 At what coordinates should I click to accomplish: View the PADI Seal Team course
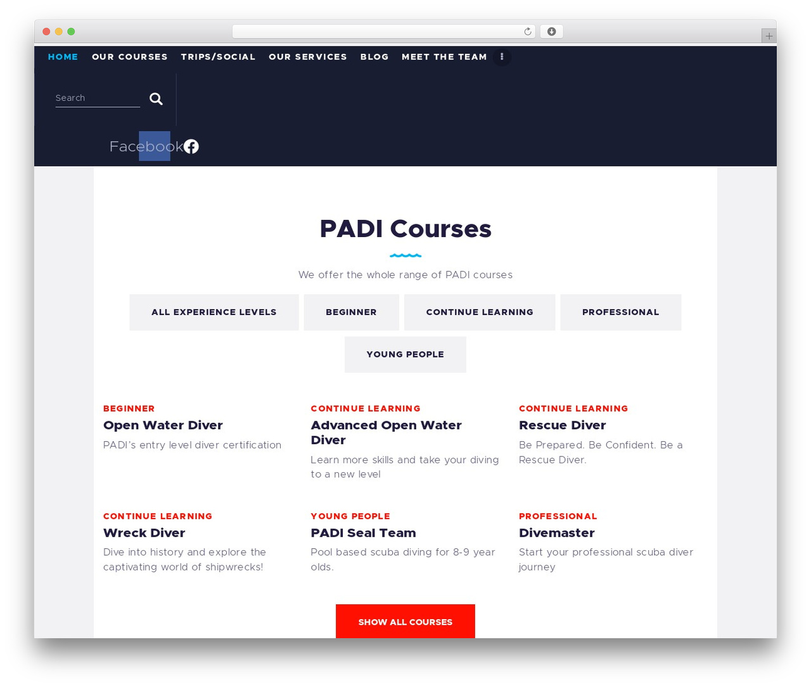pos(364,533)
